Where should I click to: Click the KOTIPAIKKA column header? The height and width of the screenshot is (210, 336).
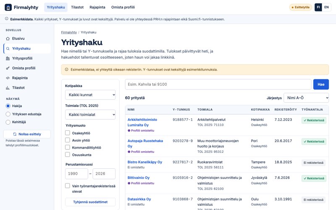[260, 110]
